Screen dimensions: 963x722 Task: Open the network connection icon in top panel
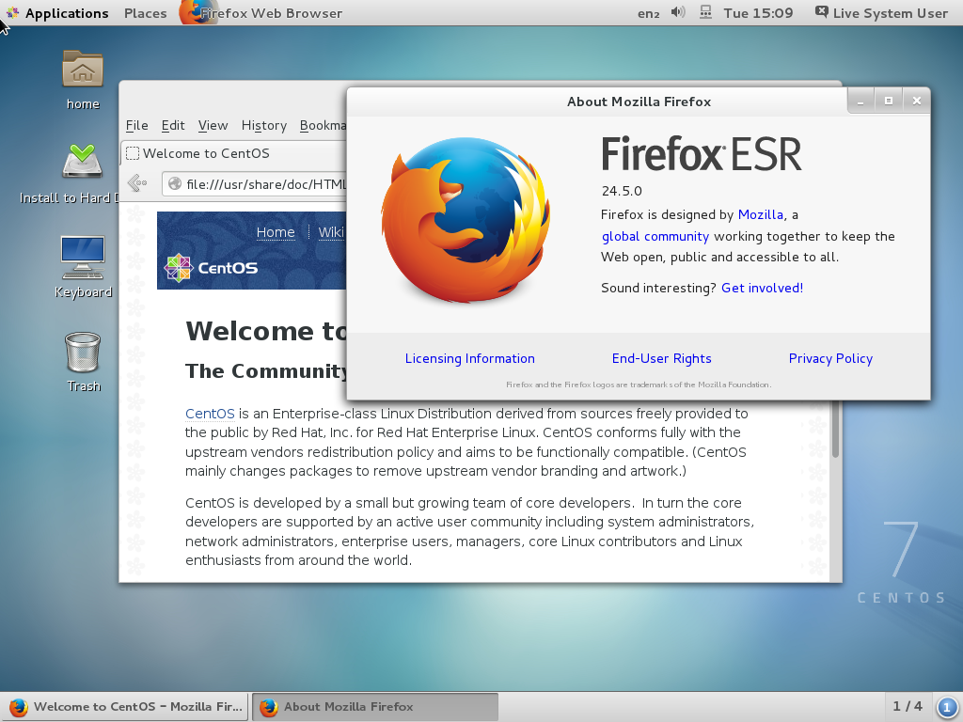[x=705, y=12]
